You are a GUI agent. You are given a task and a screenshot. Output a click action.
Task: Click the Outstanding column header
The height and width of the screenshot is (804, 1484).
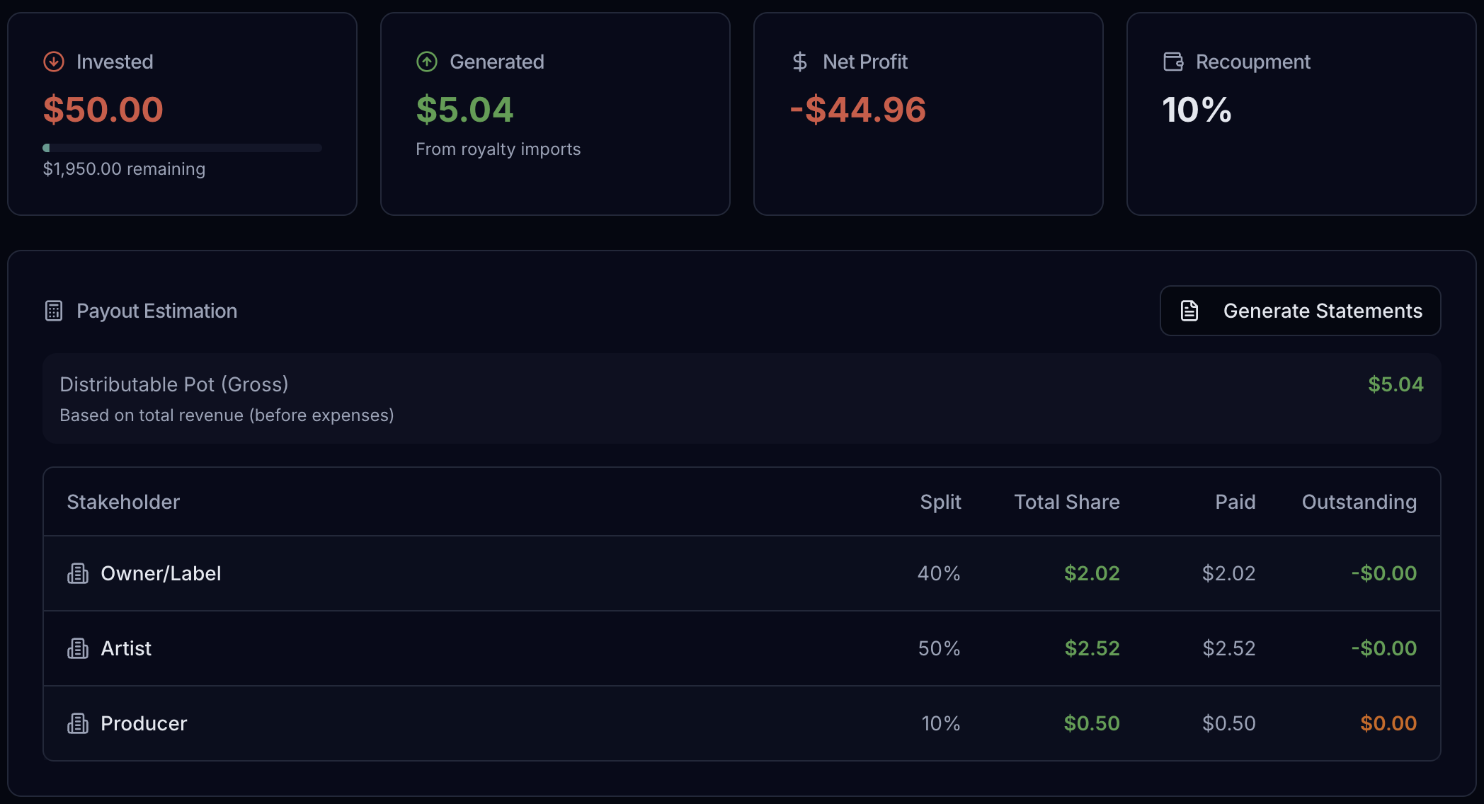pos(1359,502)
